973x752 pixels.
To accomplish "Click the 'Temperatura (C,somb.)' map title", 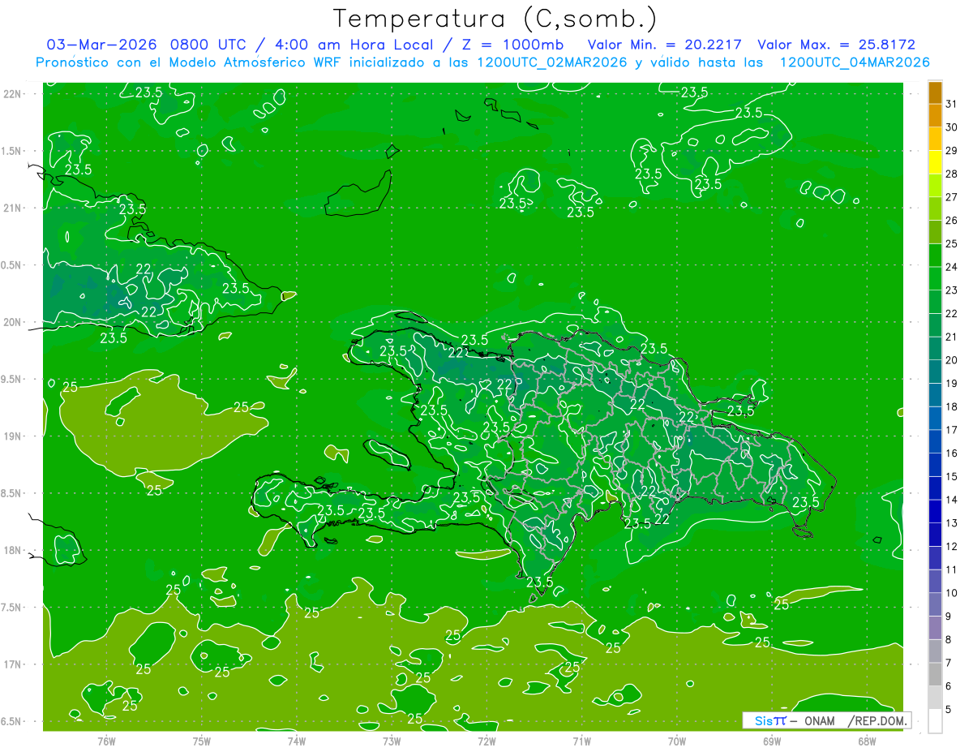I will (495, 18).
